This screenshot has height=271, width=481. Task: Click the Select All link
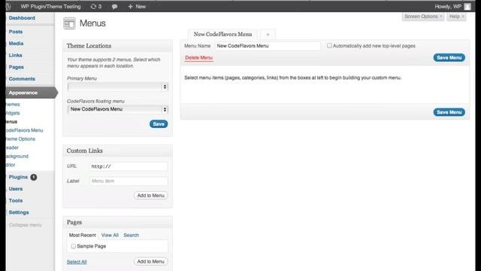(x=77, y=262)
